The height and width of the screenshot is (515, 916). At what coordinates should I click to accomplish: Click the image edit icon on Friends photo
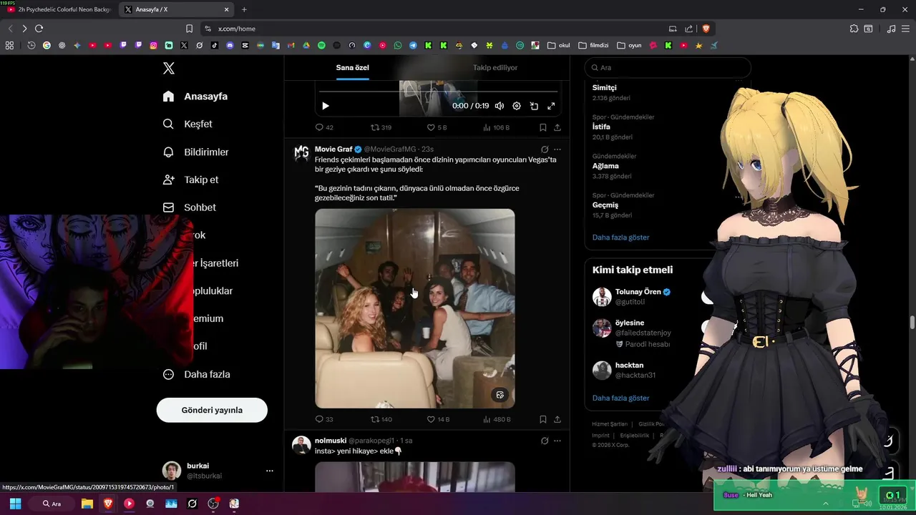[500, 394]
